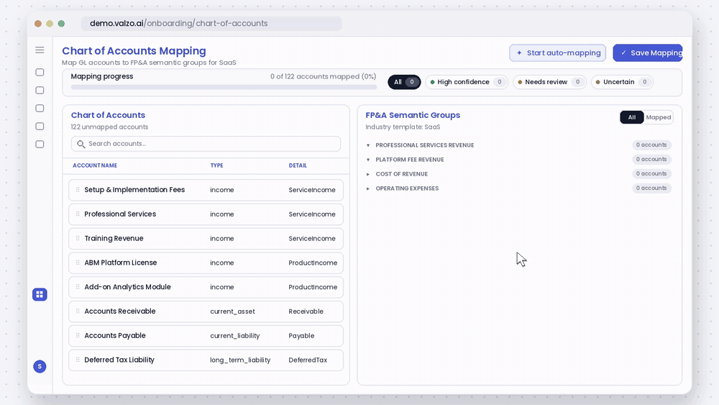The image size is (719, 405).
Task: Sort by Account Name column header
Action: tap(95, 165)
